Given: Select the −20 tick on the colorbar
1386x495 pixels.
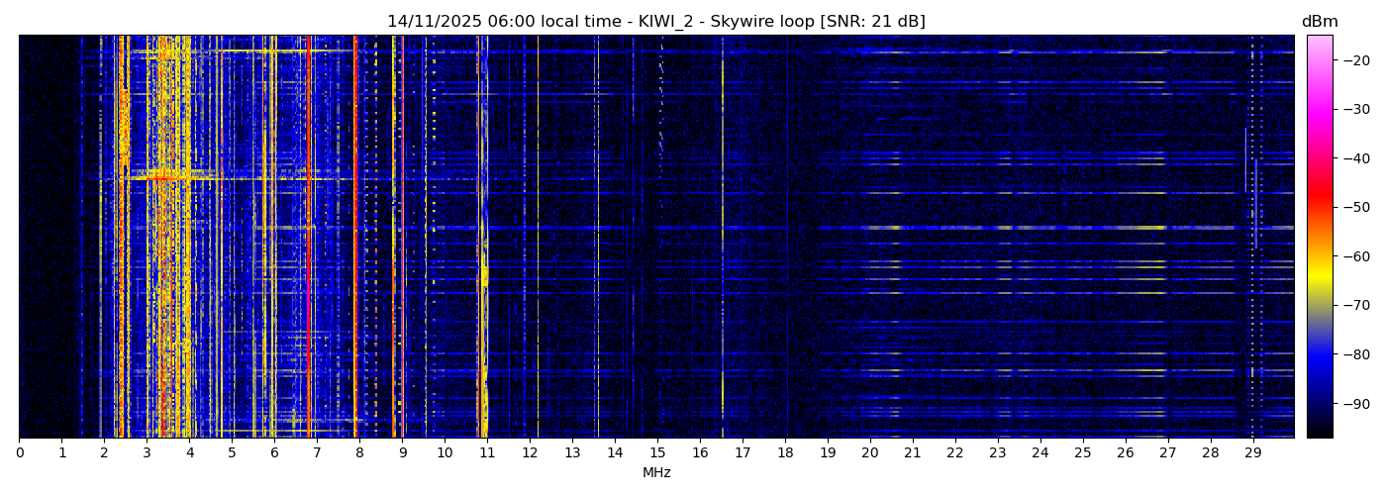Looking at the screenshot, I should (x=1352, y=60).
